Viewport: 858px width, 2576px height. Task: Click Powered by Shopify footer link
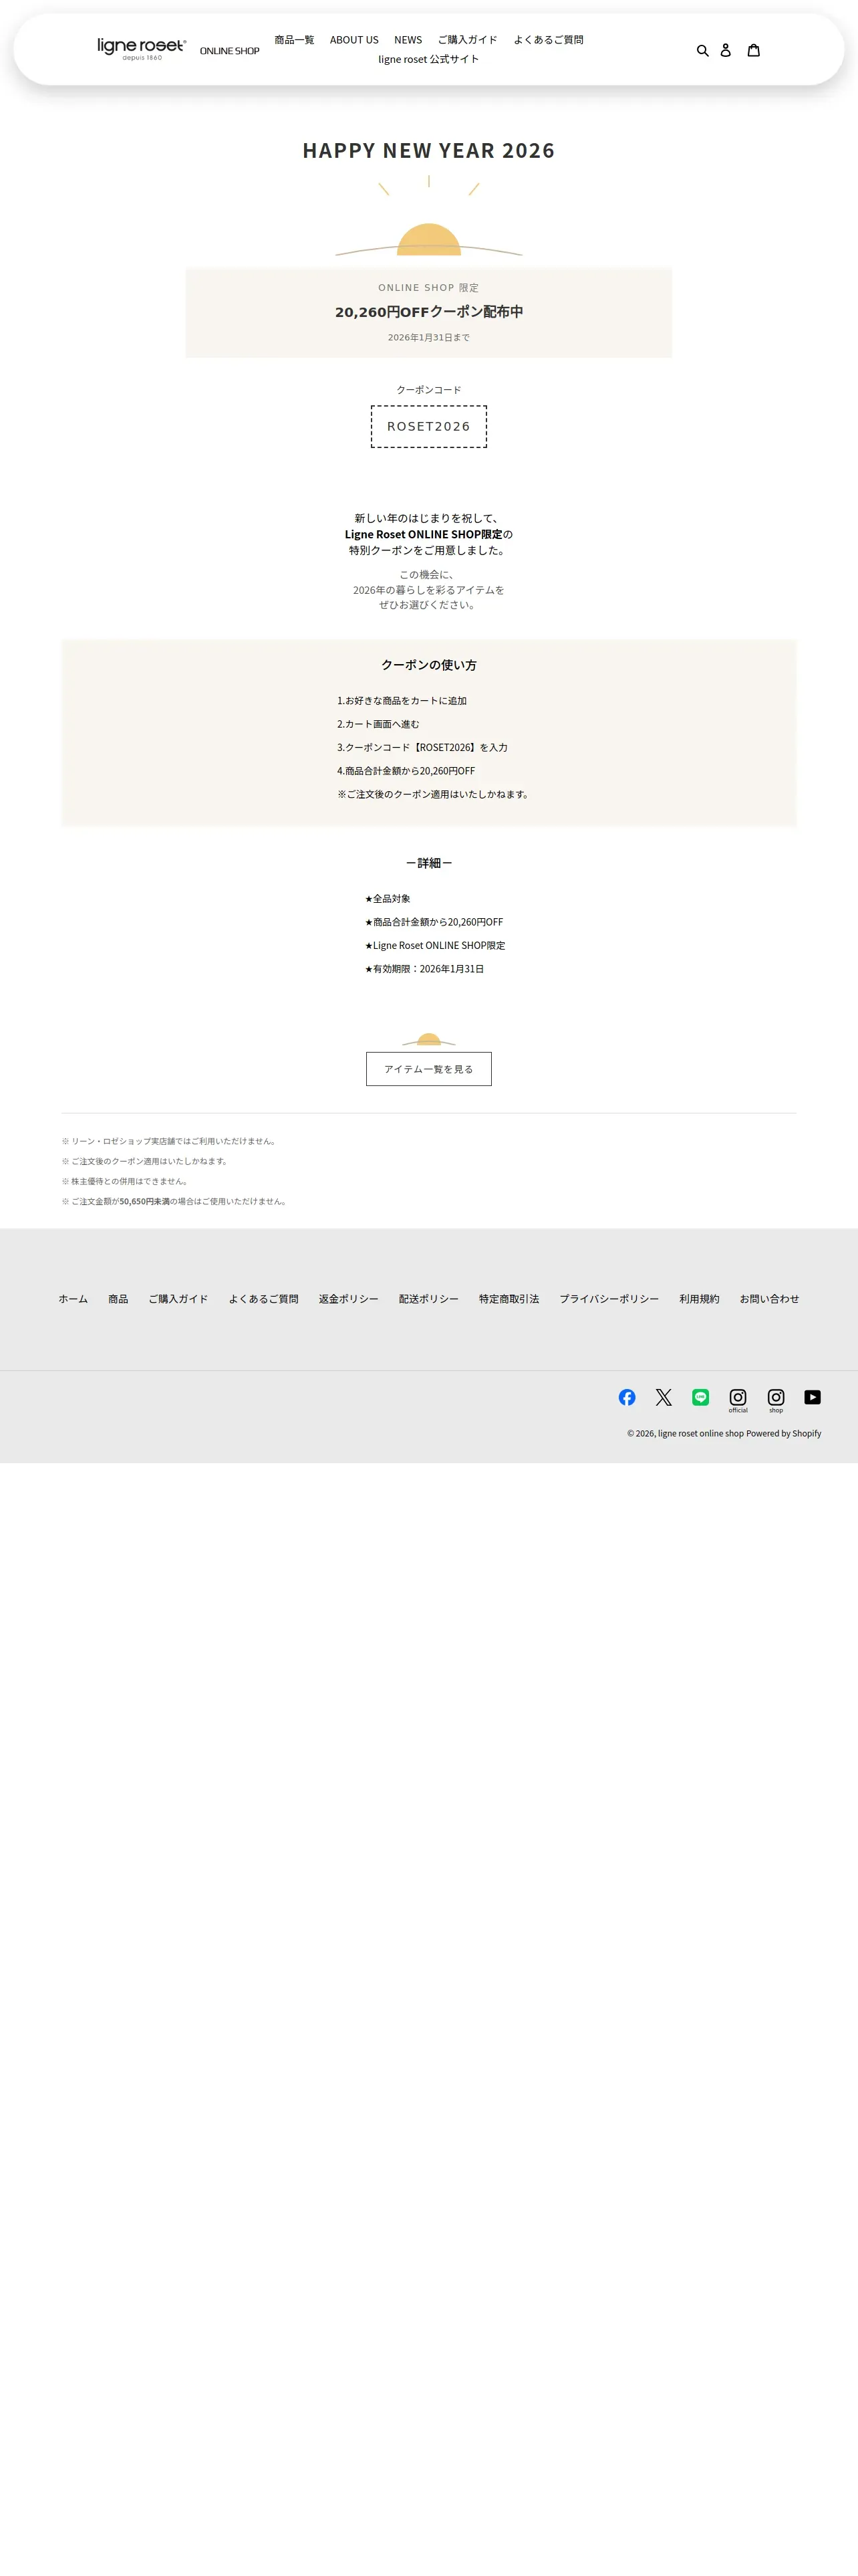[x=784, y=1433]
